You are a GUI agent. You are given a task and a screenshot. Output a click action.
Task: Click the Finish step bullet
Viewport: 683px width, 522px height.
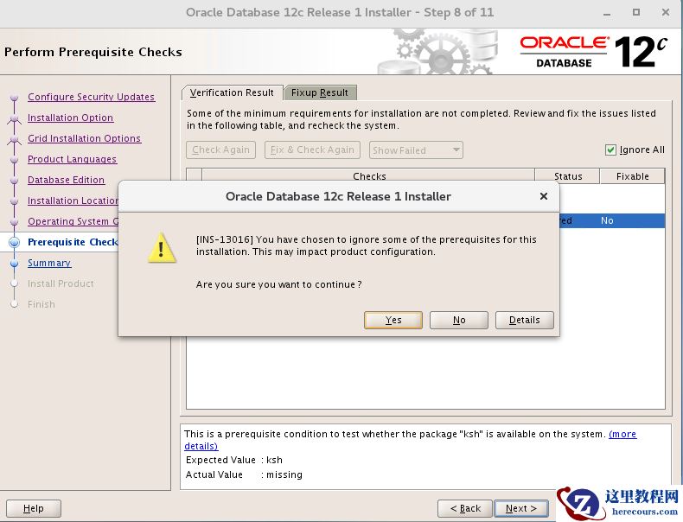[15, 304]
